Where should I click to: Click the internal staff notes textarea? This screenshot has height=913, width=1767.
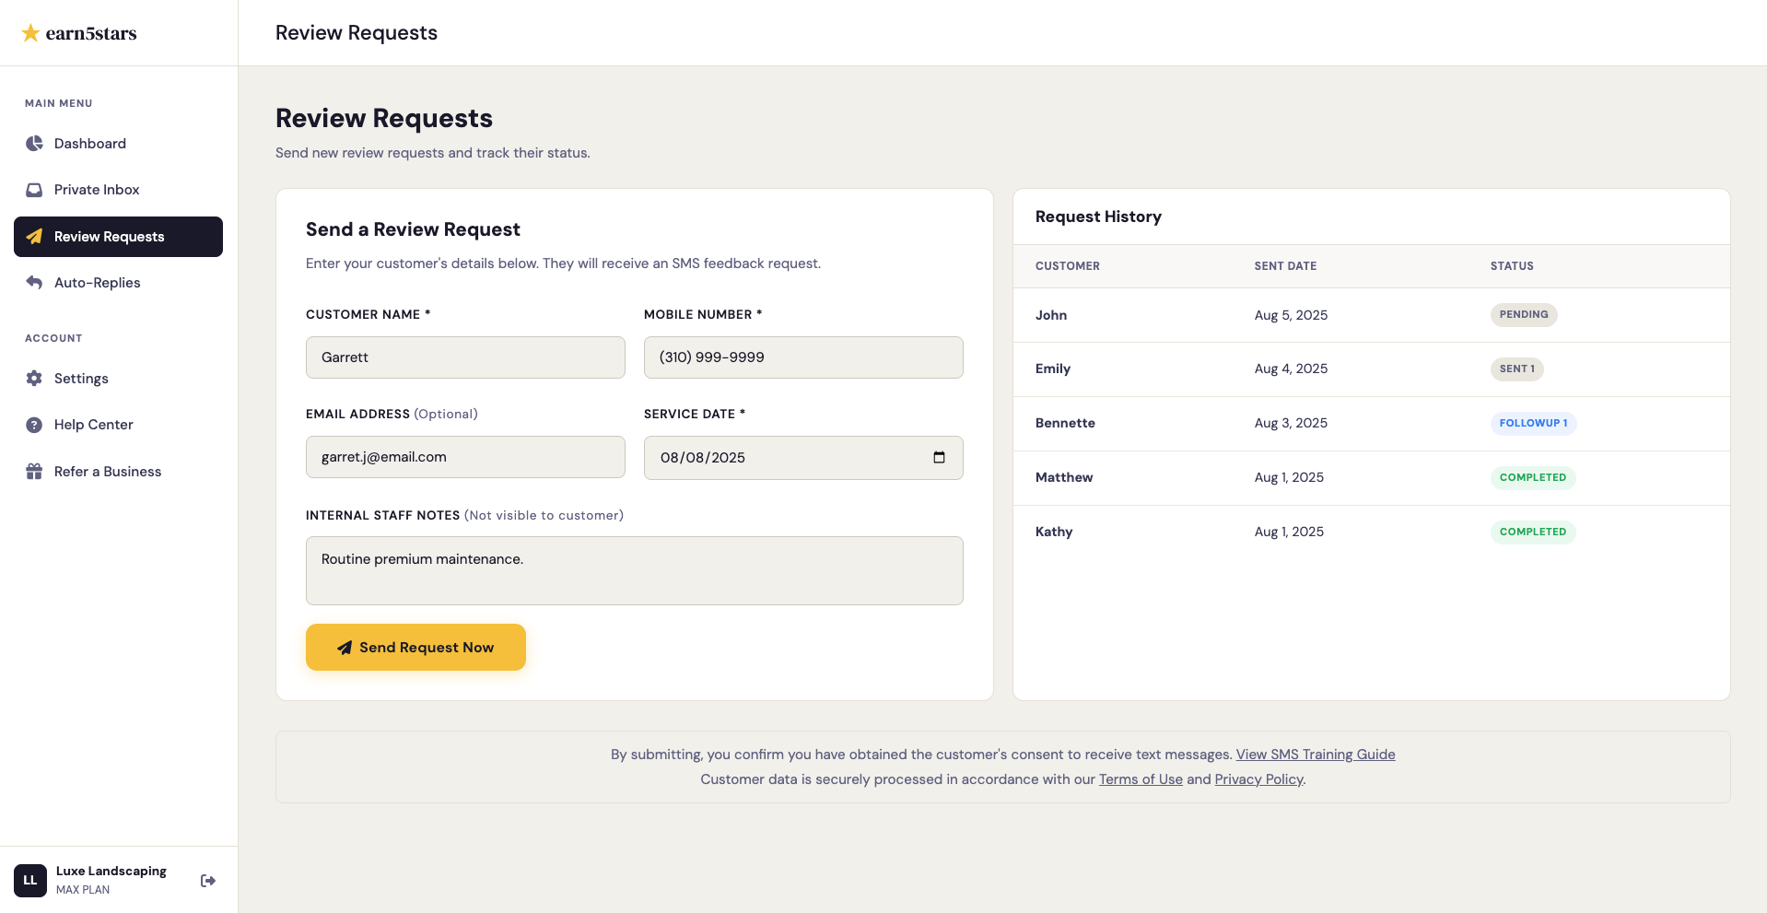[x=634, y=570]
